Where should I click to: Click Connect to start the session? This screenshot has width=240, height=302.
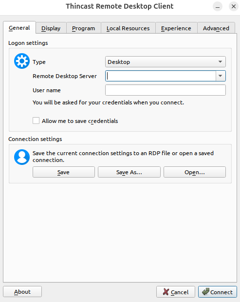coord(218,292)
